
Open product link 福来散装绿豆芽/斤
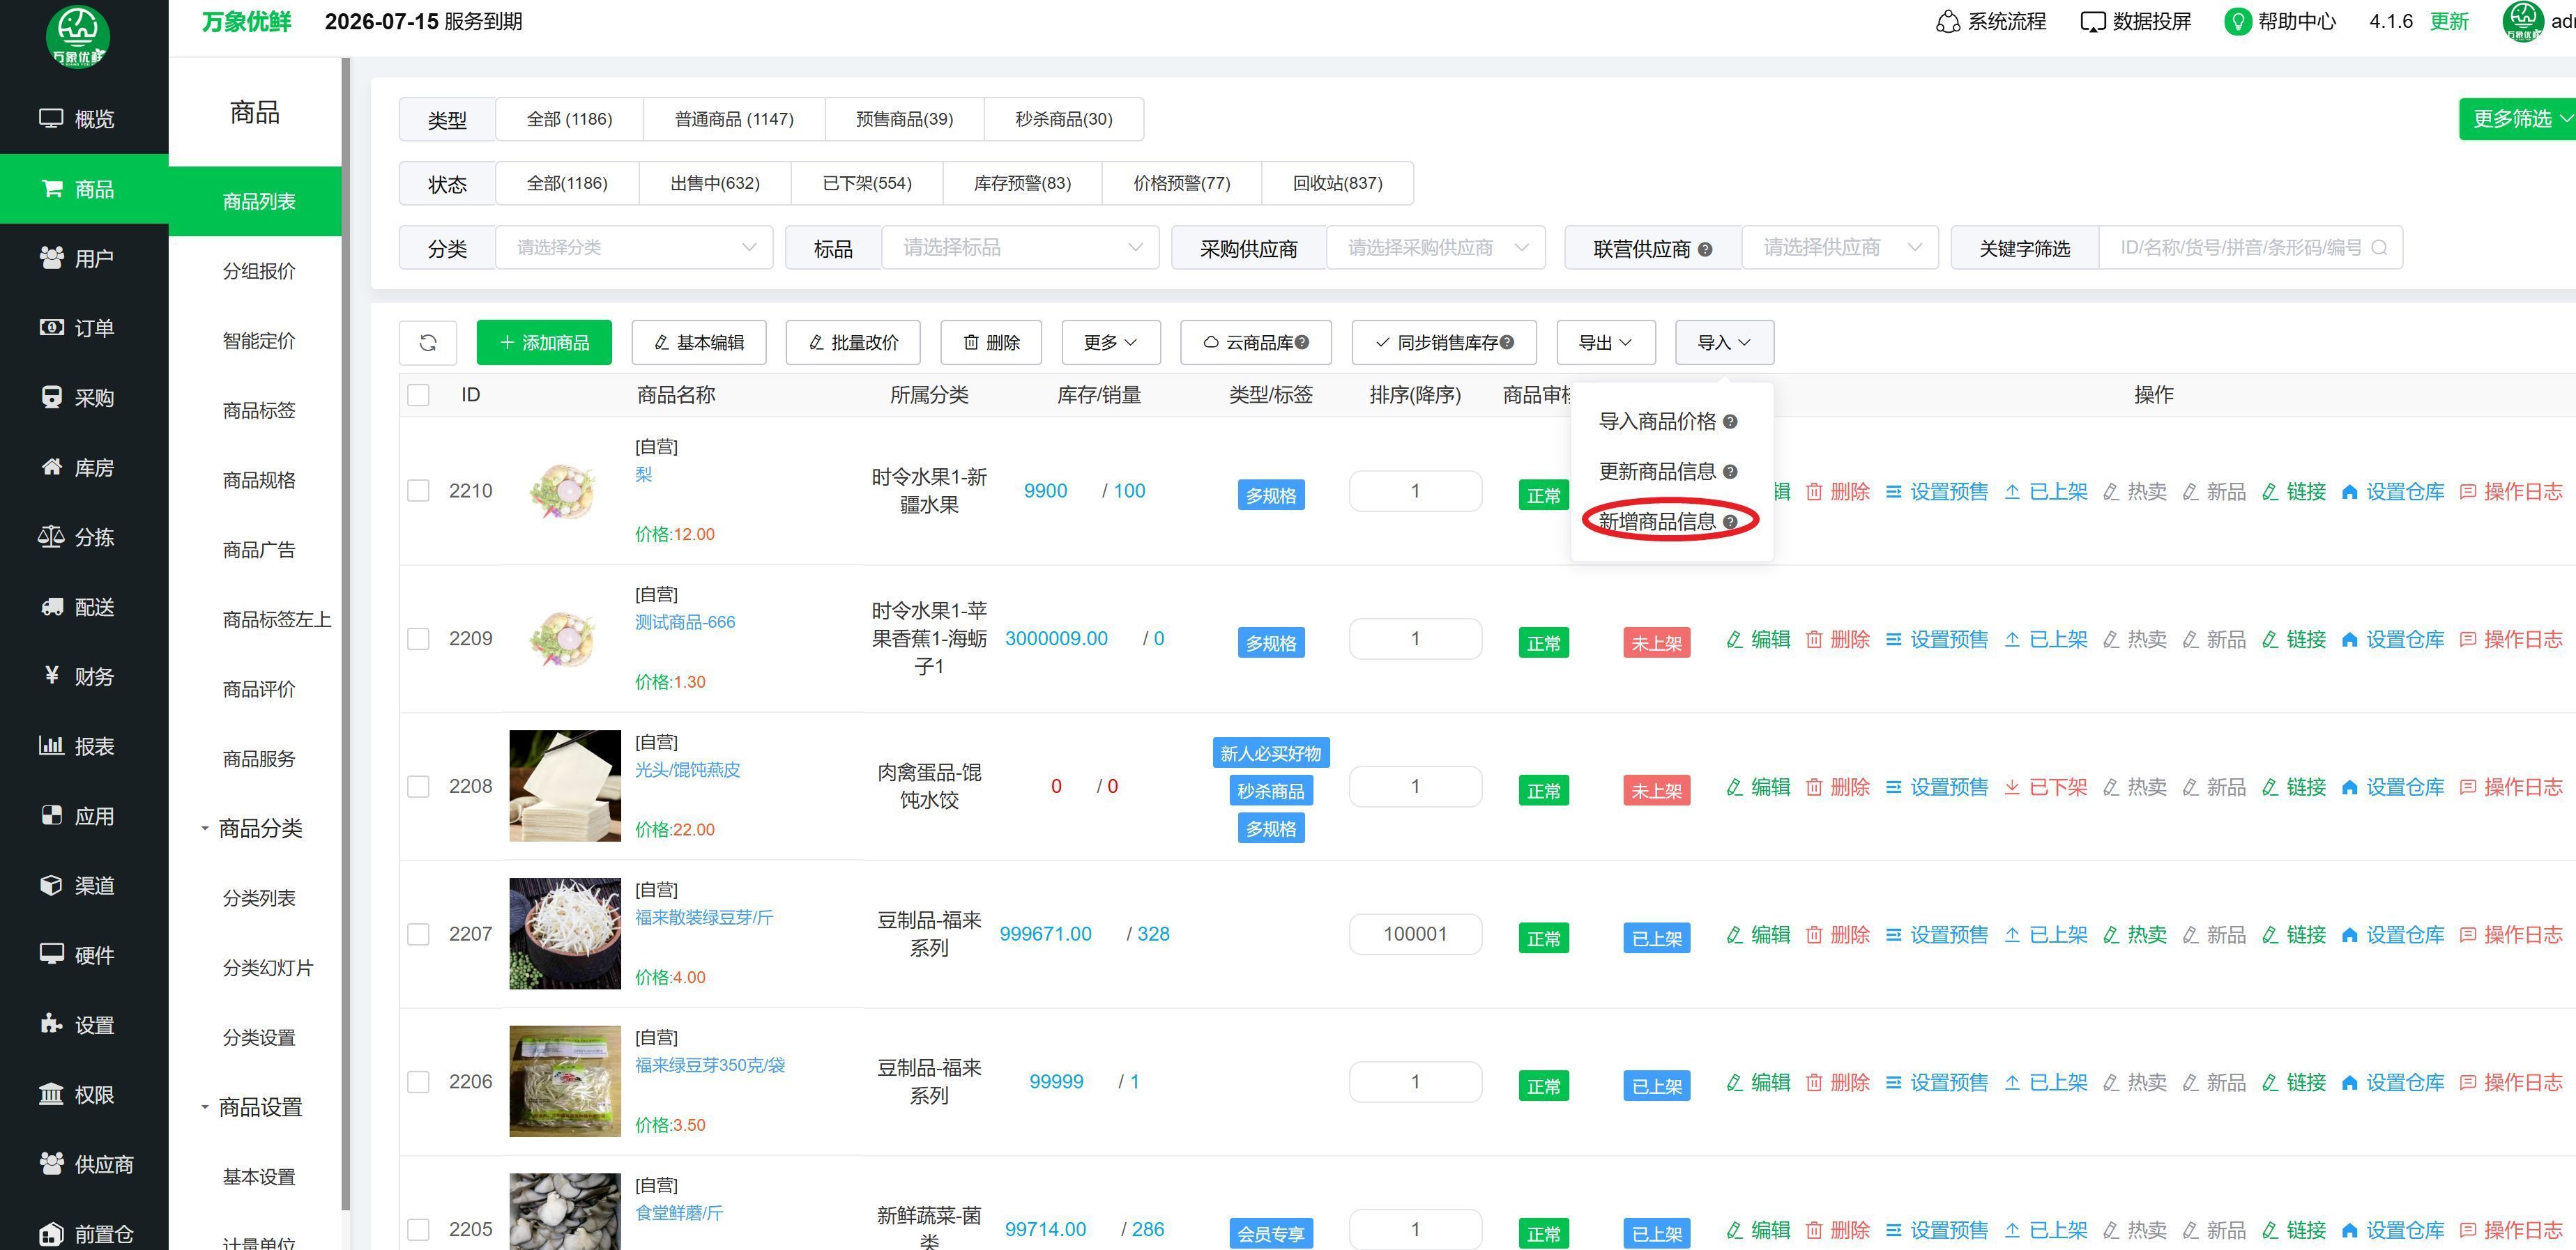click(704, 917)
